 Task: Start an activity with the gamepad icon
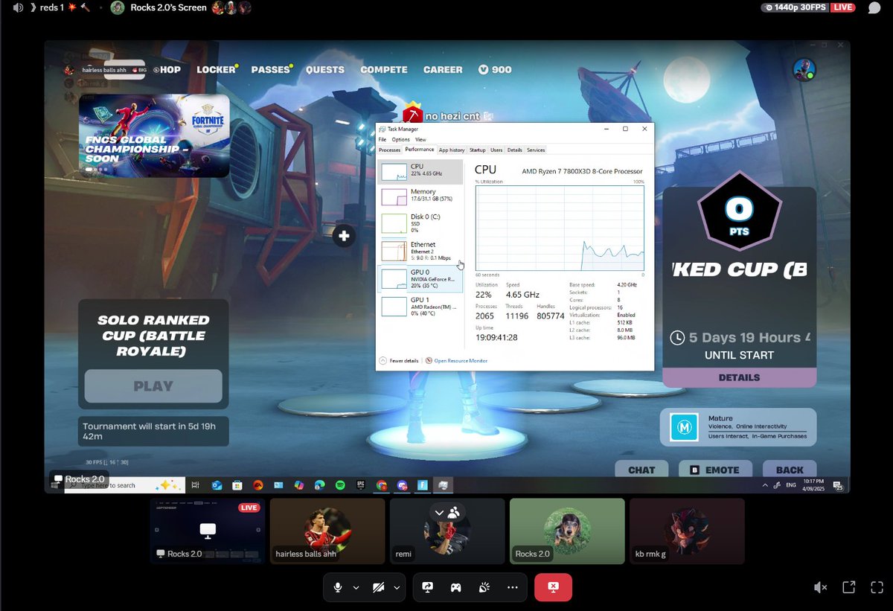coord(455,587)
